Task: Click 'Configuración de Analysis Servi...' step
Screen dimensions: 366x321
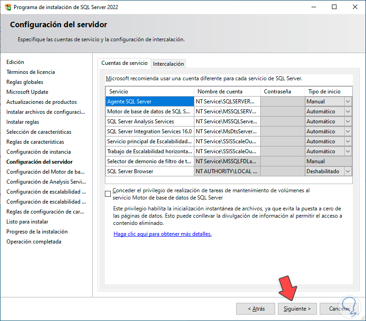Action: pos(46,182)
